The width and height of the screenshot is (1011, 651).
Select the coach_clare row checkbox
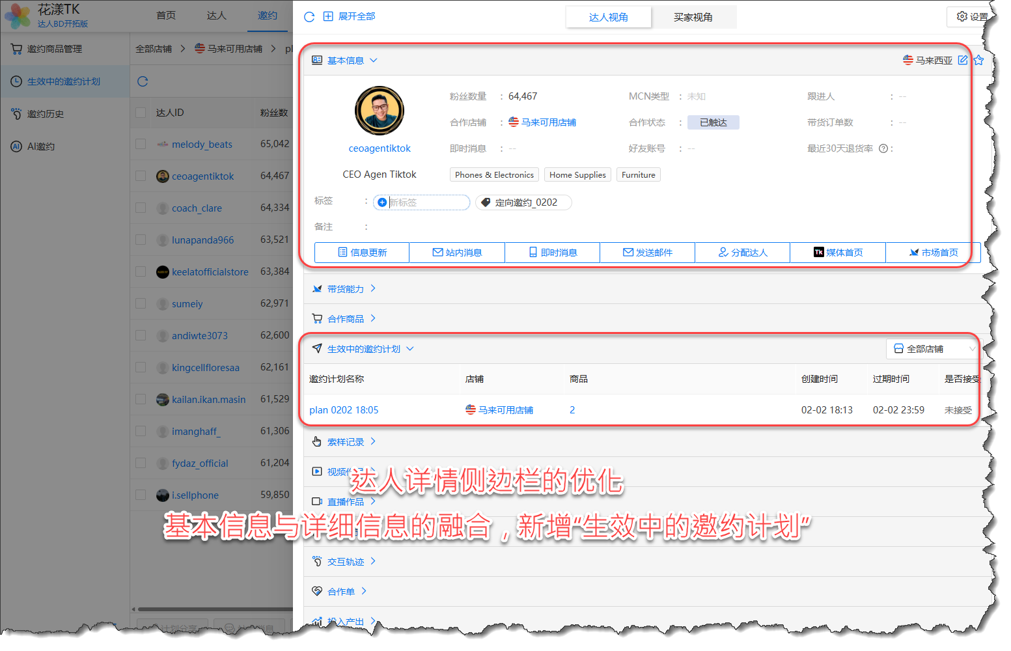pos(141,208)
